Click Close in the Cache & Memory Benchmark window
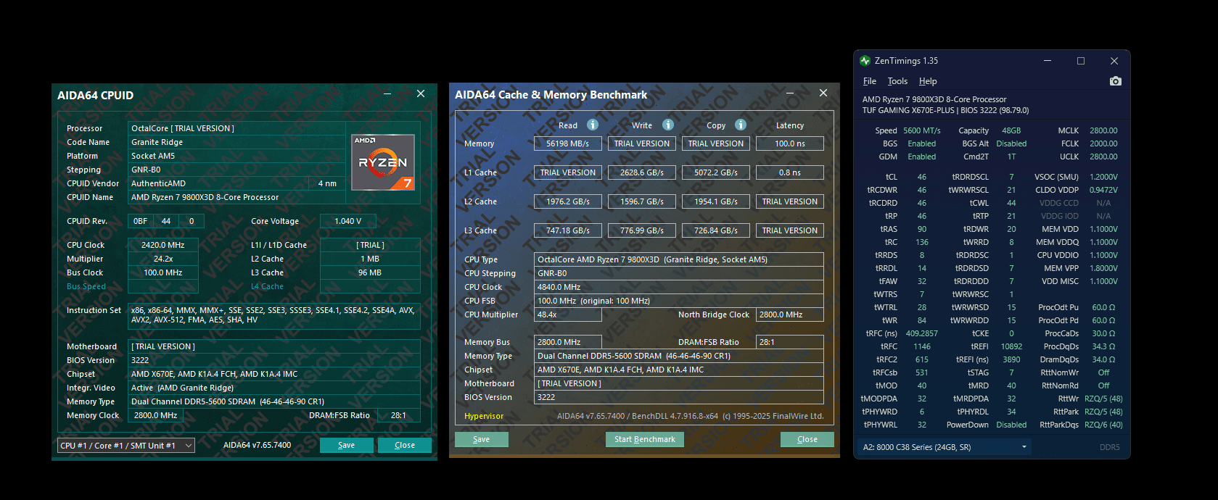 pyautogui.click(x=807, y=439)
